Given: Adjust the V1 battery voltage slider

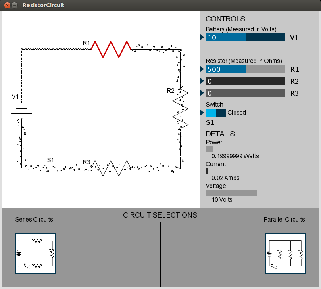Looking at the screenshot, I should (x=246, y=37).
